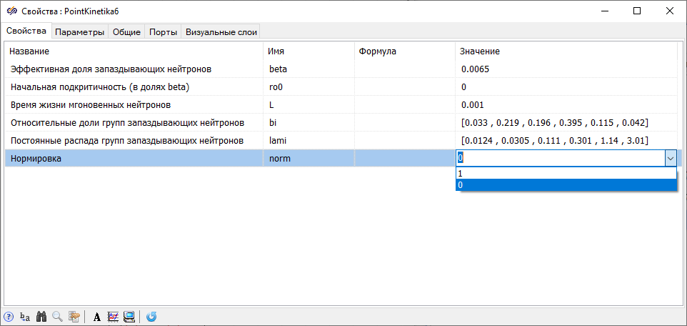Click the Название column header
This screenshot has width=687, height=326.
pos(134,51)
